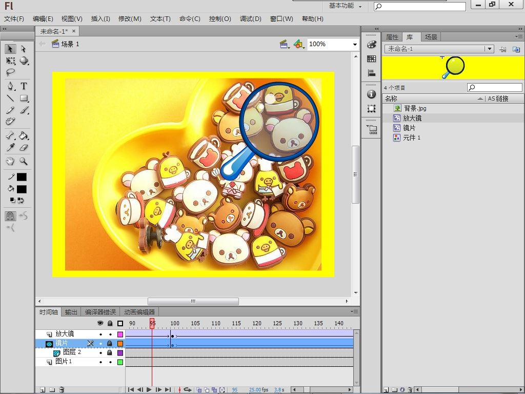
Task: Toggle visibility dot of 图层 2 layer
Action: [100, 353]
